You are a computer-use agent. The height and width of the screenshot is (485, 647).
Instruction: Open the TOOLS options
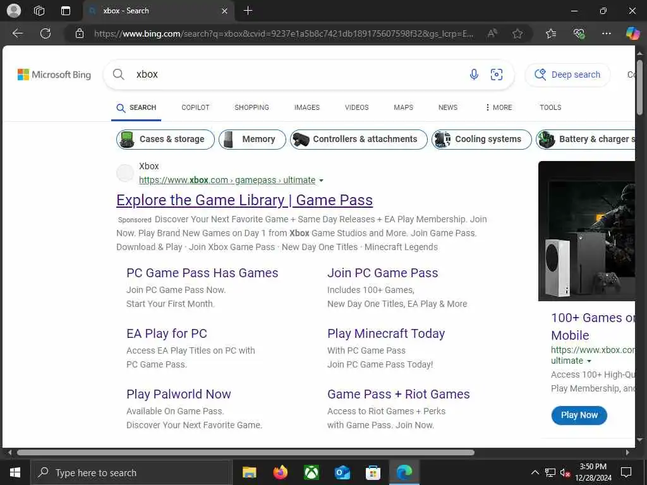[550, 107]
